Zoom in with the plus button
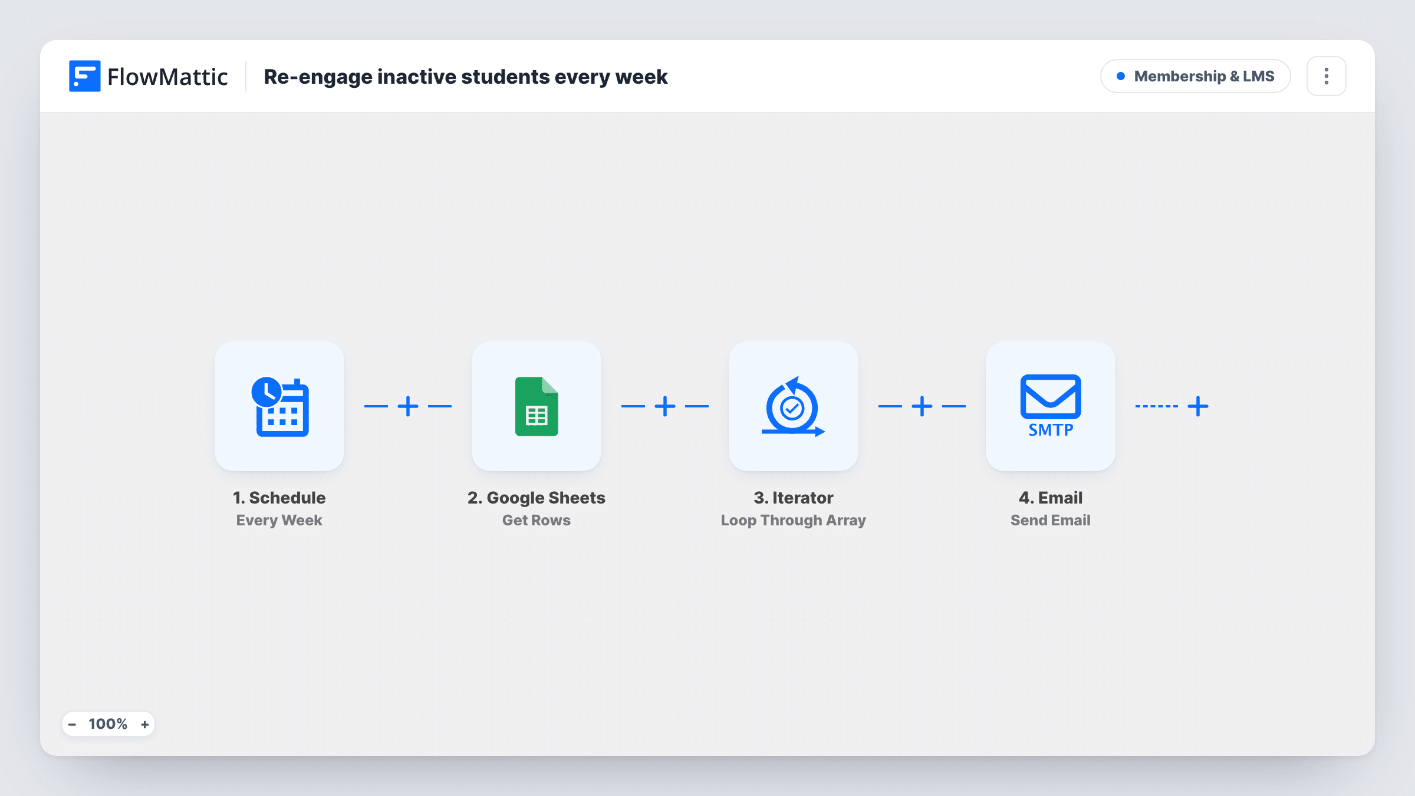 144,724
